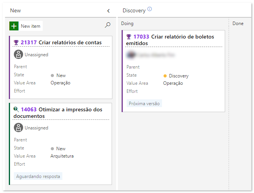Open assignee dropdown on card 17033
Screen dimensions: 254x193
pyautogui.click(x=151, y=55)
